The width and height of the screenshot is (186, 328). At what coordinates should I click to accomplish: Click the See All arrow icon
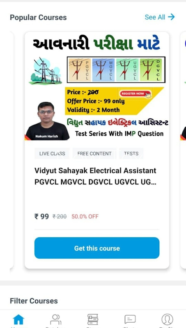171,17
